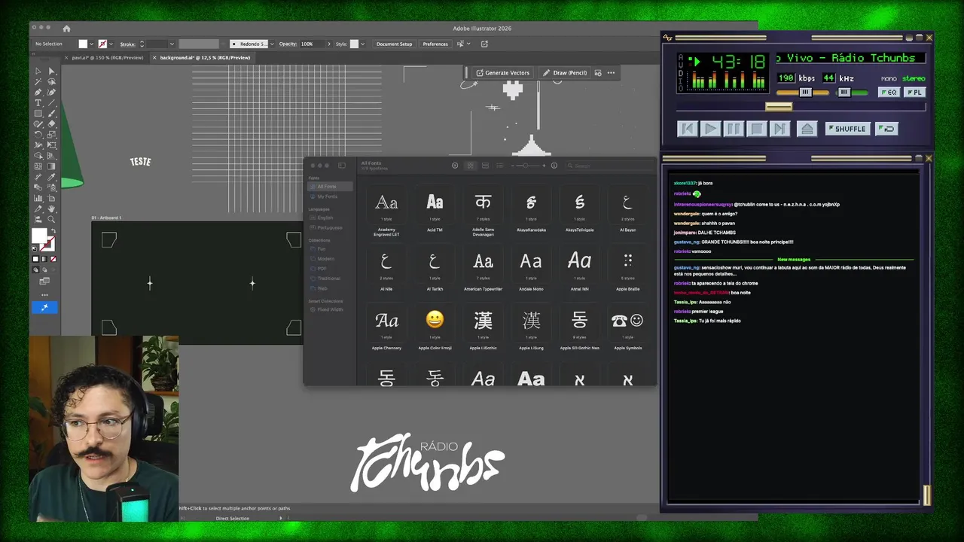Toggle Winamp SHUFFLE

point(847,129)
